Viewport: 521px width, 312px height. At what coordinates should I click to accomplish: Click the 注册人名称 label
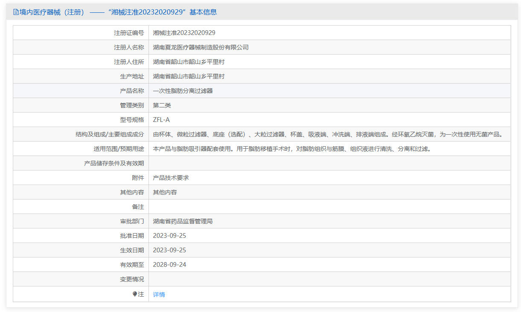[x=129, y=47]
